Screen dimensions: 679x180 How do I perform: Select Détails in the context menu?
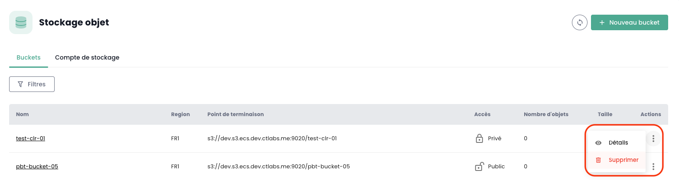click(x=618, y=143)
